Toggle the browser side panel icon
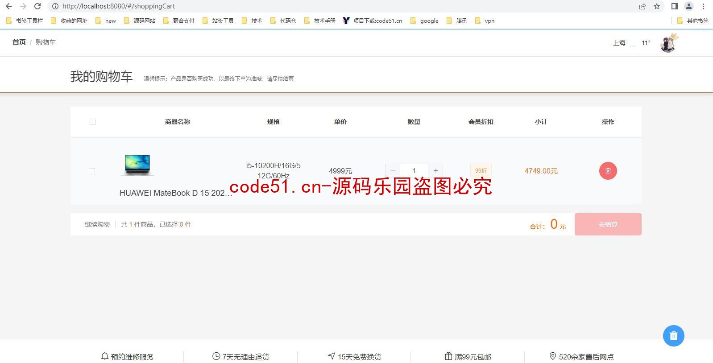This screenshot has width=713, height=363. 675,6
